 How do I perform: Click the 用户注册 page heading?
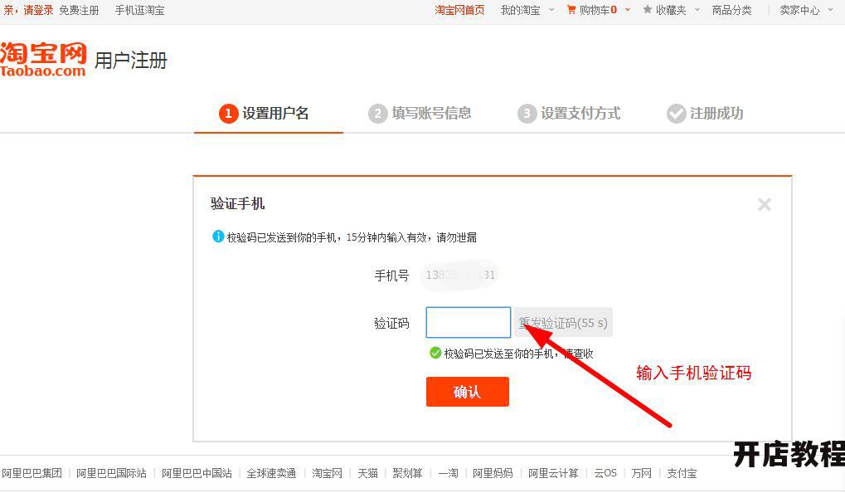coord(131,60)
